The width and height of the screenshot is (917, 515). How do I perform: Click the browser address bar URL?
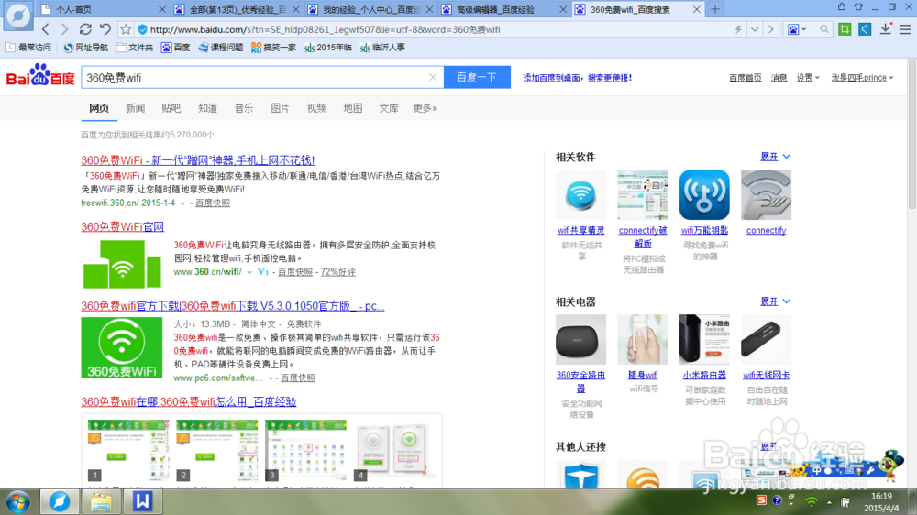(x=326, y=29)
